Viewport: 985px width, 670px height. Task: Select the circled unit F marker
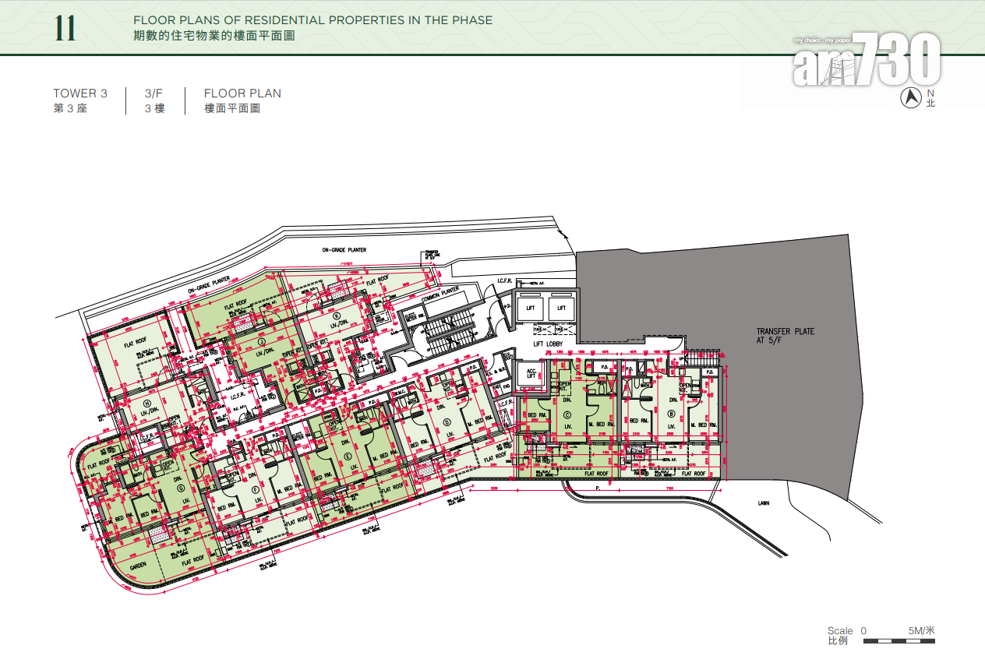[x=256, y=489]
